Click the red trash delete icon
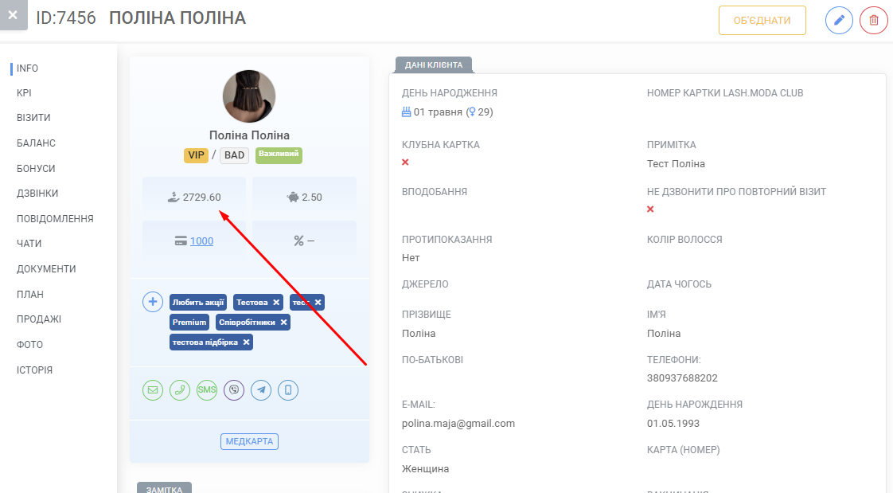893x493 pixels. point(874,21)
